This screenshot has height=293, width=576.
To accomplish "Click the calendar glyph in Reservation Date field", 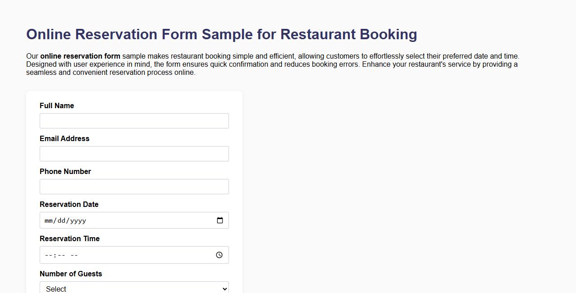I will [x=220, y=220].
